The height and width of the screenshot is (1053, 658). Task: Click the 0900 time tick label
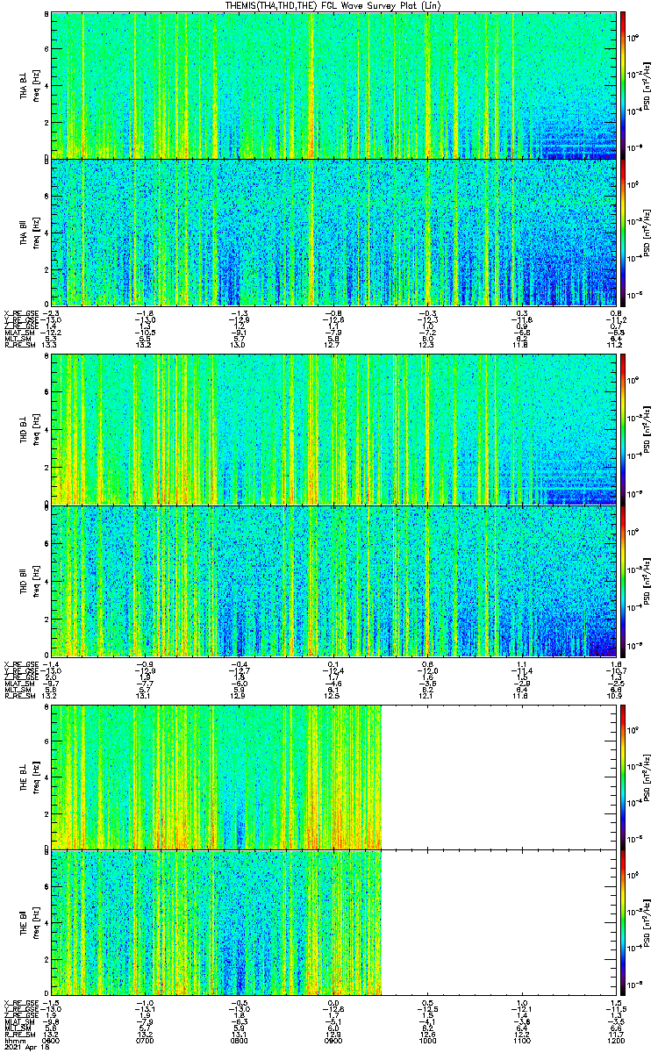pyautogui.click(x=333, y=1041)
